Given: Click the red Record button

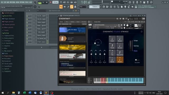Looking at the screenshot, I should tap(50, 2).
